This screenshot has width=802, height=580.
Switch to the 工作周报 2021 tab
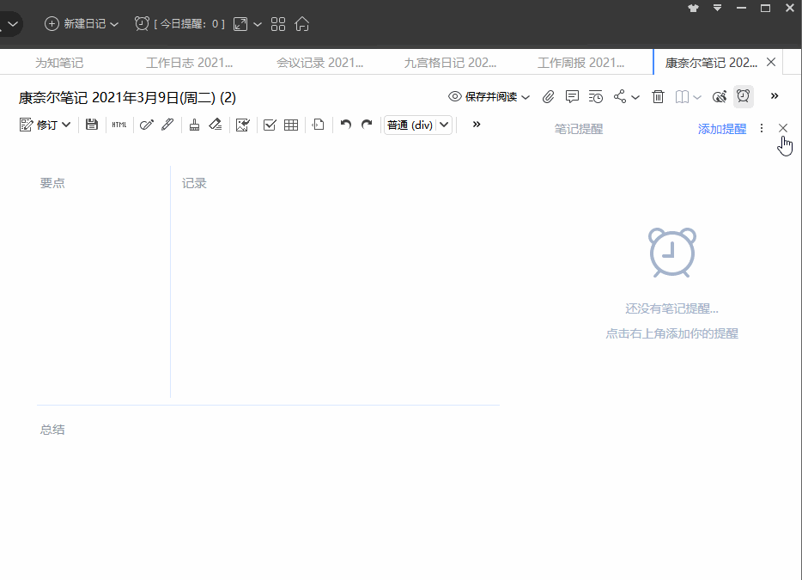580,63
